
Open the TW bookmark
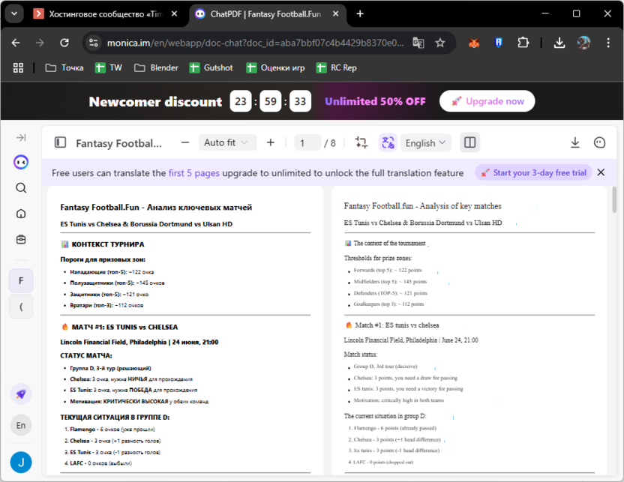[109, 67]
